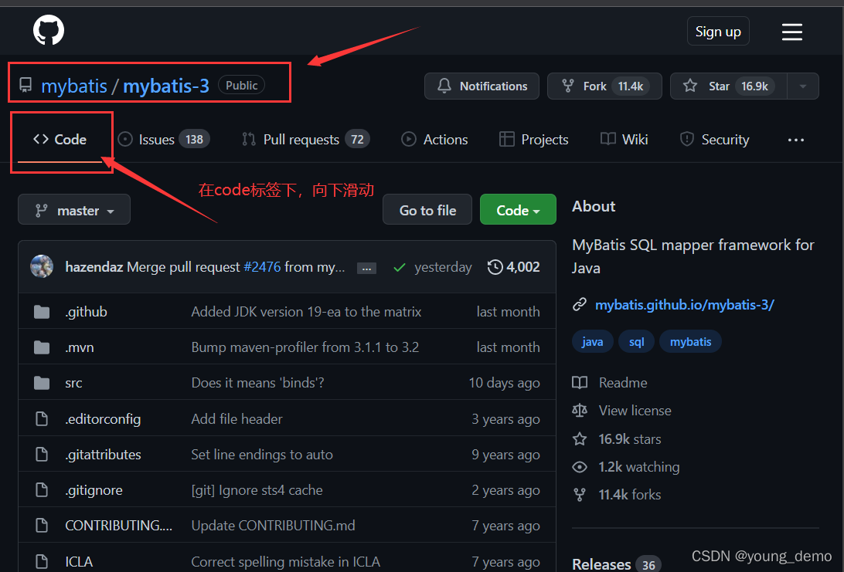Viewport: 844px width, 572px height.
Task: Expand the commit message ellipsis
Action: [366, 266]
